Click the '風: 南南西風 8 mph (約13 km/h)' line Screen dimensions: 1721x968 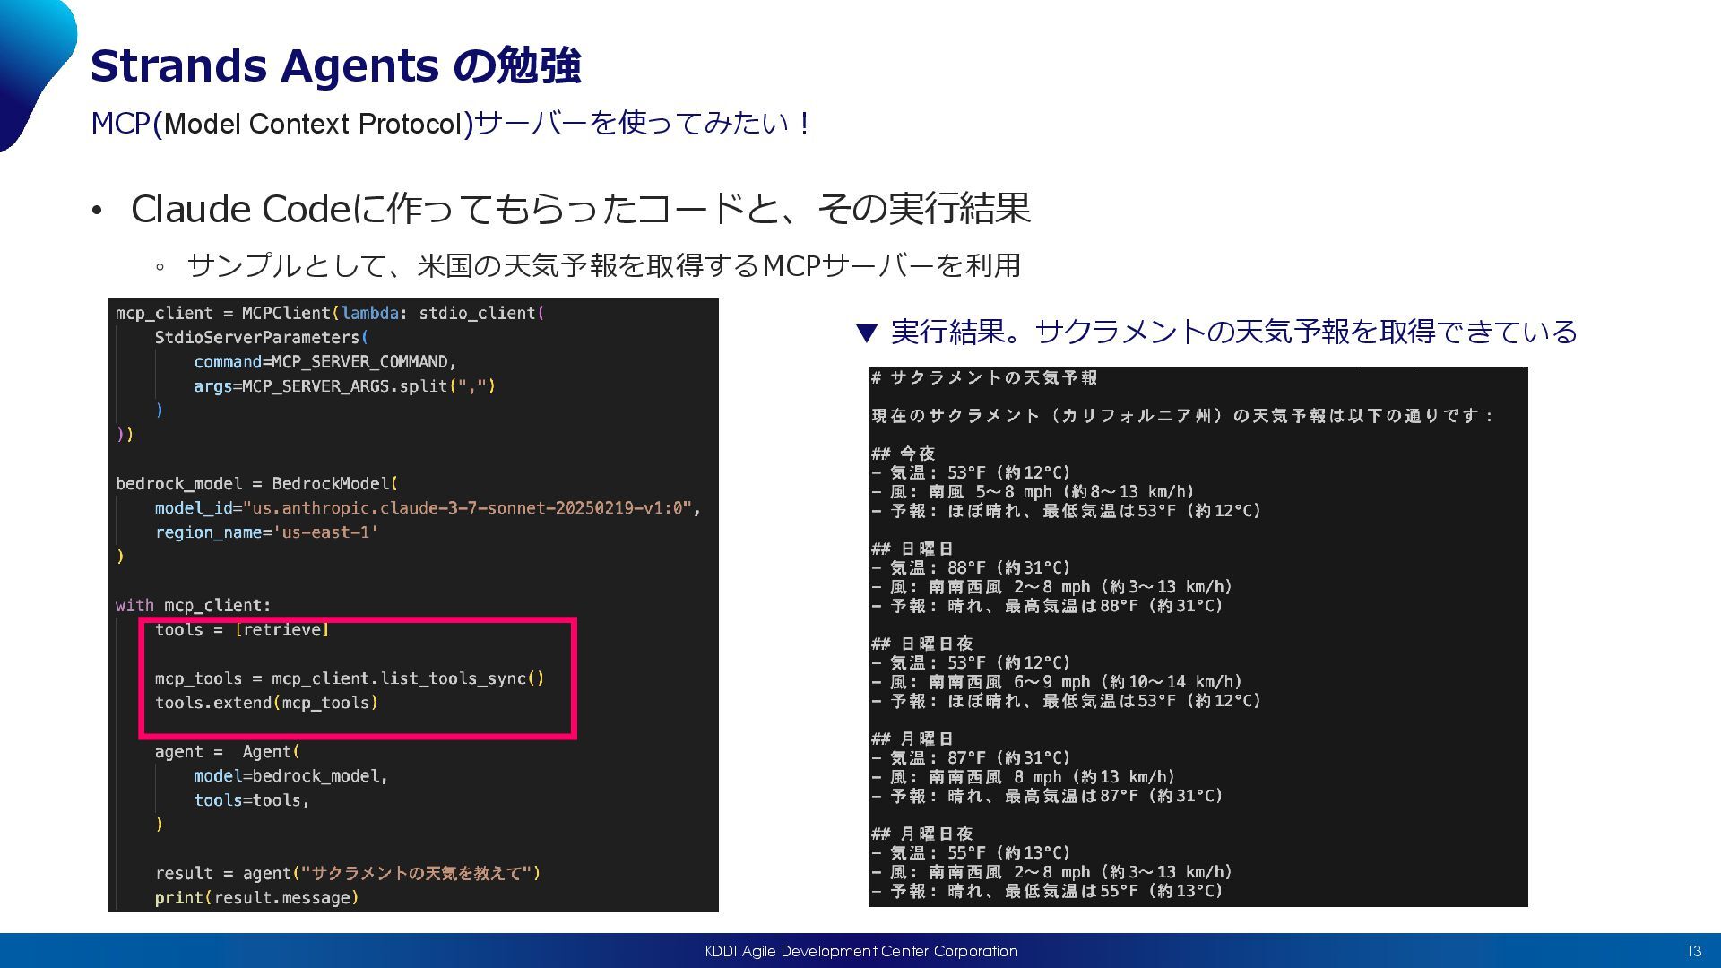(x=1023, y=777)
